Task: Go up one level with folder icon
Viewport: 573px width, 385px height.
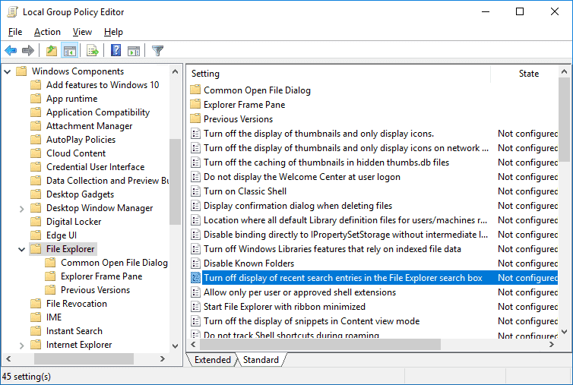Action: (x=52, y=50)
